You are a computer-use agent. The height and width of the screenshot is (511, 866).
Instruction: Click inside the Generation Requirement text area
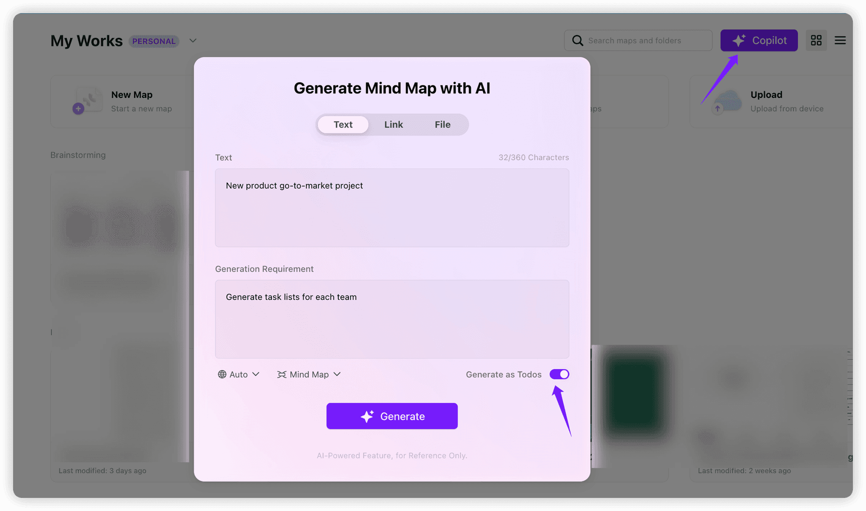(x=392, y=319)
